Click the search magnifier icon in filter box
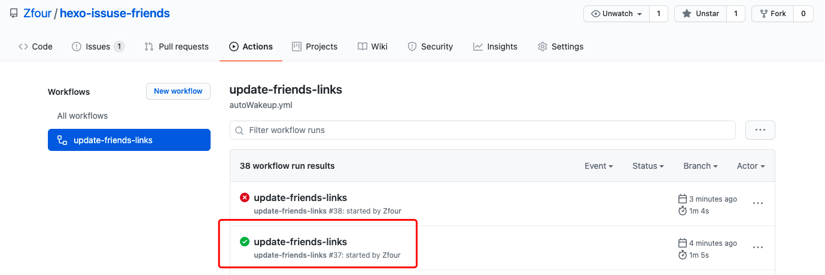825x275 pixels. coord(240,130)
